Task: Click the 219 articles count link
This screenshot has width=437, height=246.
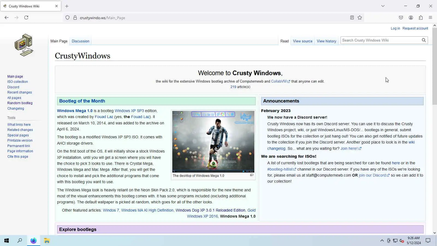Action: tap(233, 87)
